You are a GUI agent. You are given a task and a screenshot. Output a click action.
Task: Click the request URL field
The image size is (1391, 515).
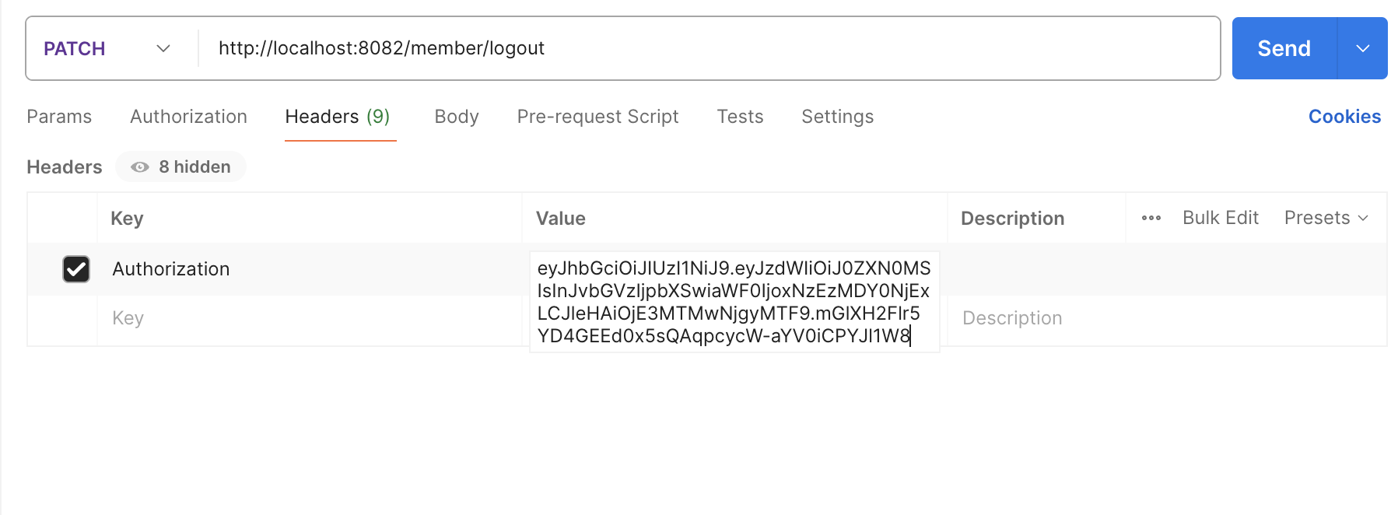coord(708,48)
